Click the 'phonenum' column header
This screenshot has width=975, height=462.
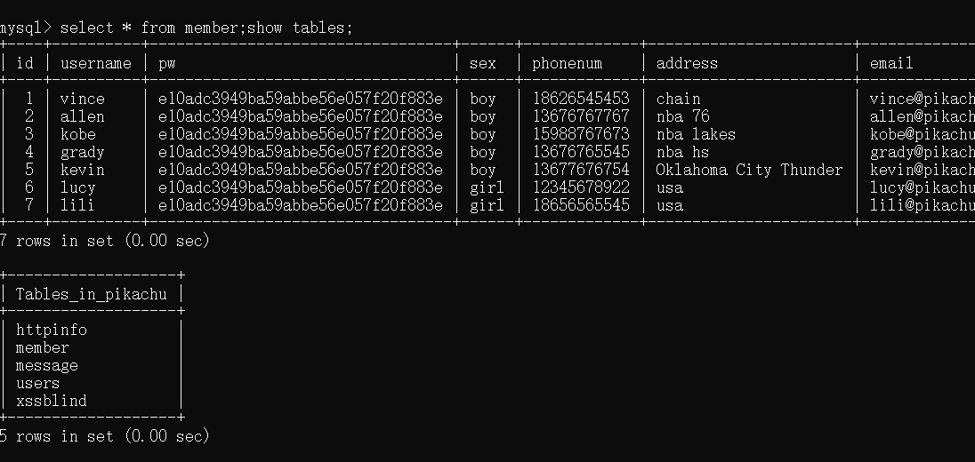click(x=567, y=63)
